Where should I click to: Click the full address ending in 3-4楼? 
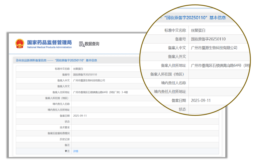[x=101, y=92]
